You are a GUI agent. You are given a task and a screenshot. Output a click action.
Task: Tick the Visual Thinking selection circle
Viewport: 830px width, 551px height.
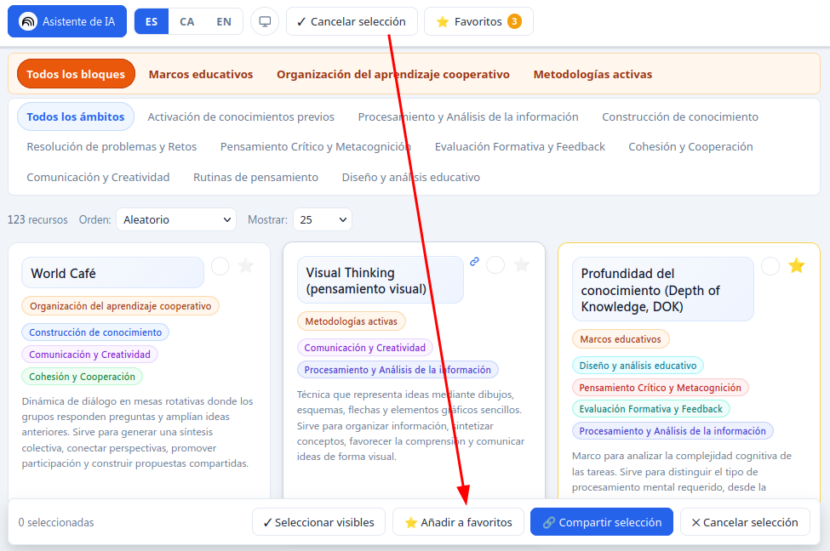495,265
